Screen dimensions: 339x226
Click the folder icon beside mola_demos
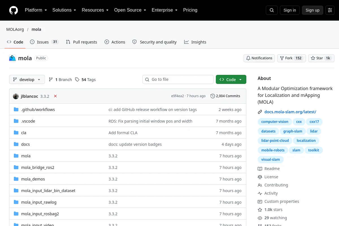click(x=16, y=179)
